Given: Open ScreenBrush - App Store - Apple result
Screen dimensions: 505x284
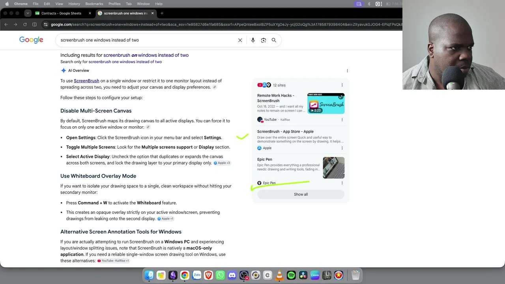Looking at the screenshot, I should (x=285, y=132).
